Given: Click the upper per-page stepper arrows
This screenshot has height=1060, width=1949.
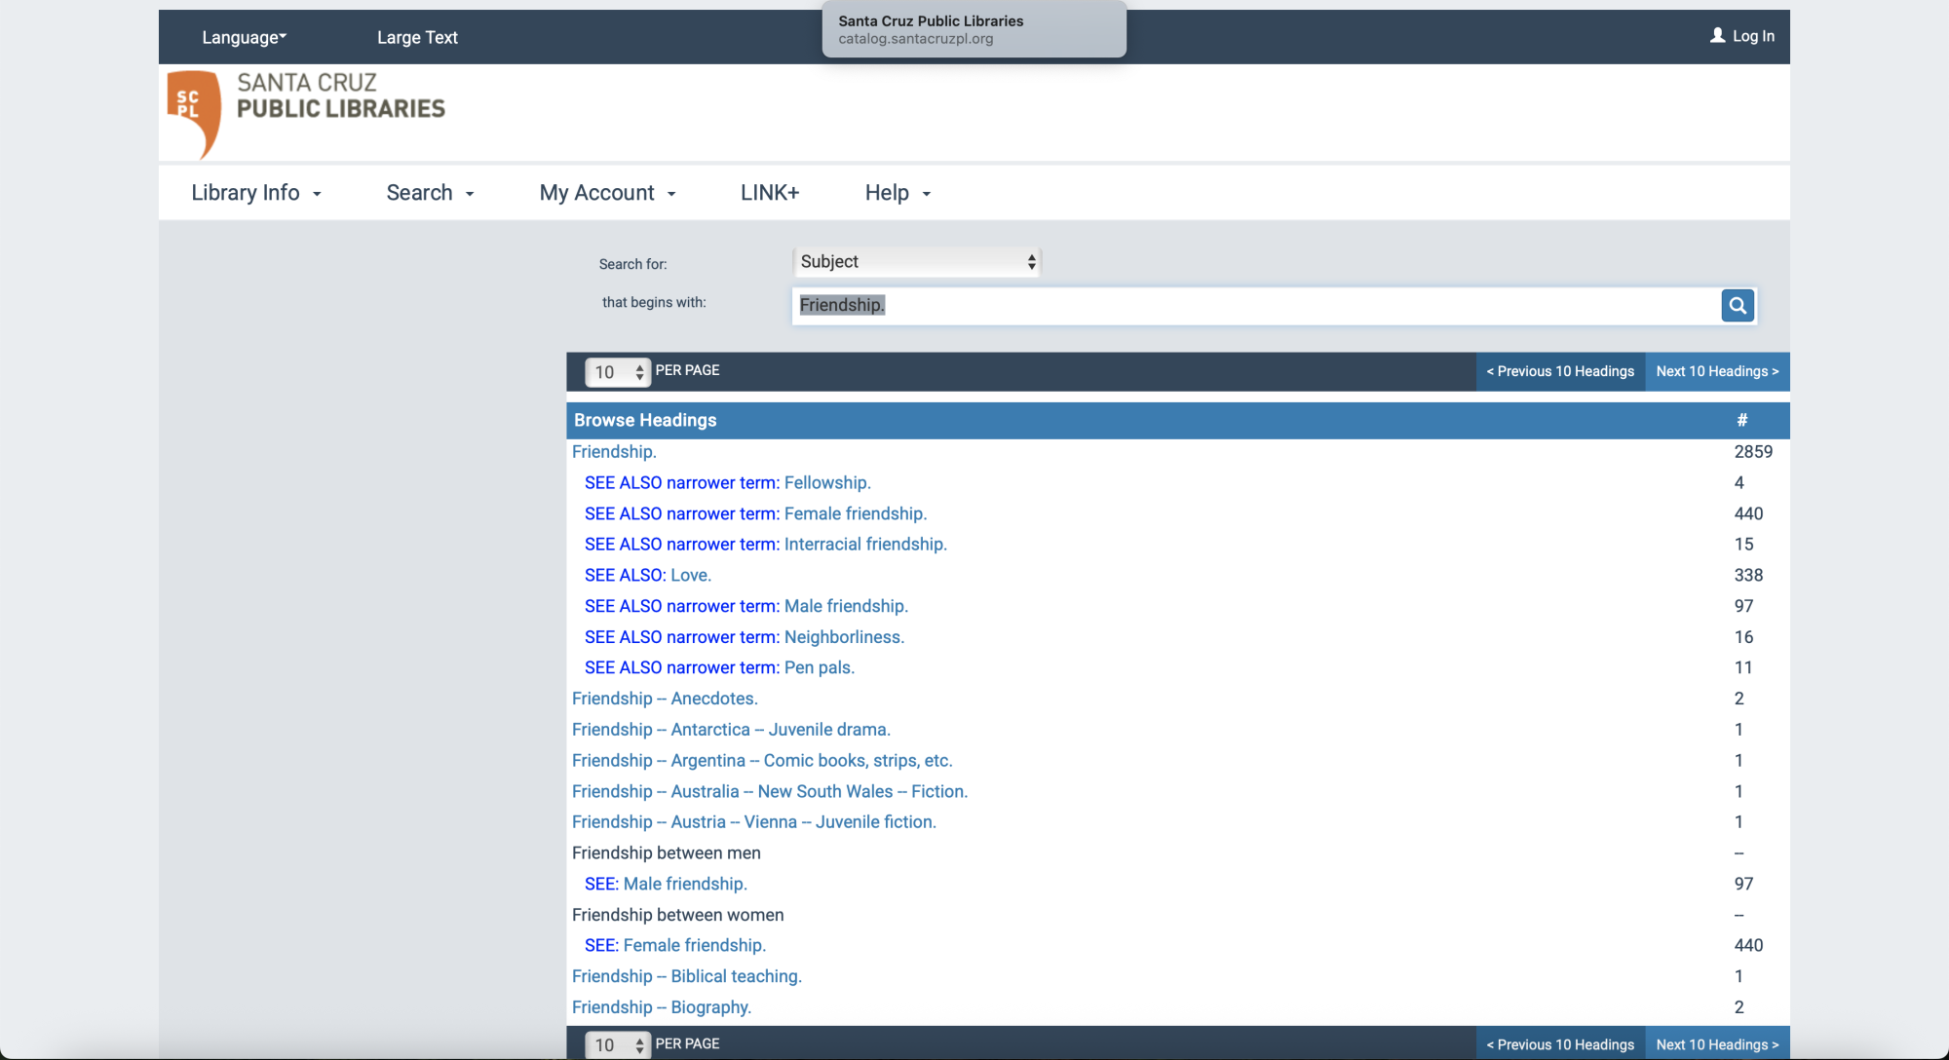Looking at the screenshot, I should click(639, 371).
